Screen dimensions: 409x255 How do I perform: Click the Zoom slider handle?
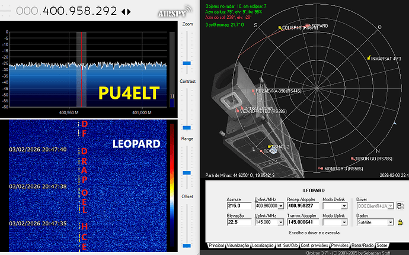(187, 62)
